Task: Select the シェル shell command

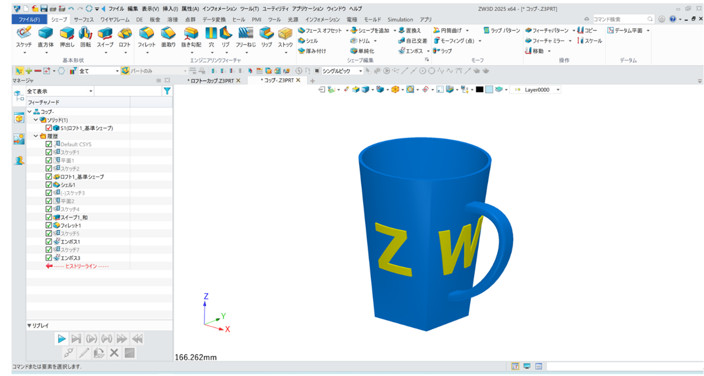Action: (x=308, y=41)
